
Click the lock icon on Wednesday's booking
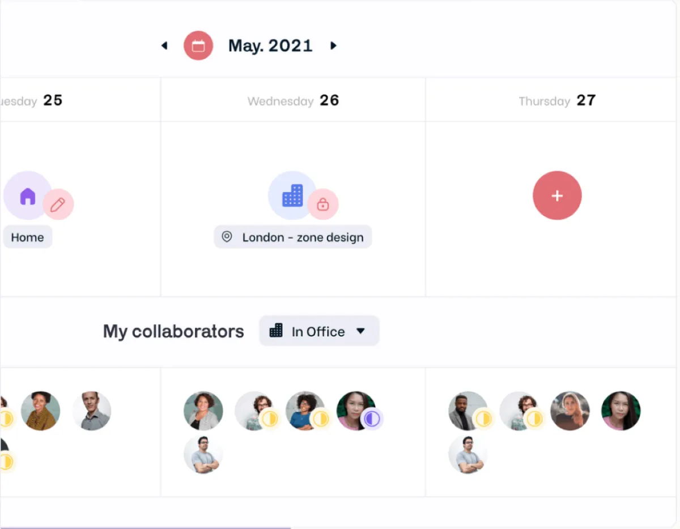[323, 204]
